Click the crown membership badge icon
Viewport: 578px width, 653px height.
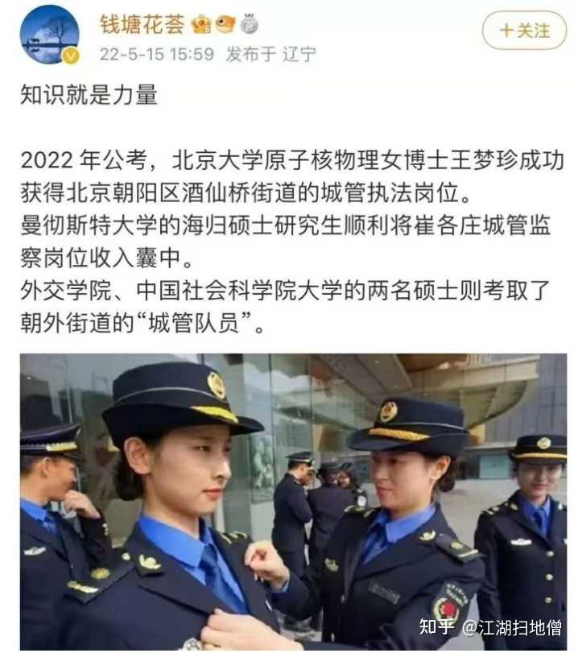[x=201, y=24]
